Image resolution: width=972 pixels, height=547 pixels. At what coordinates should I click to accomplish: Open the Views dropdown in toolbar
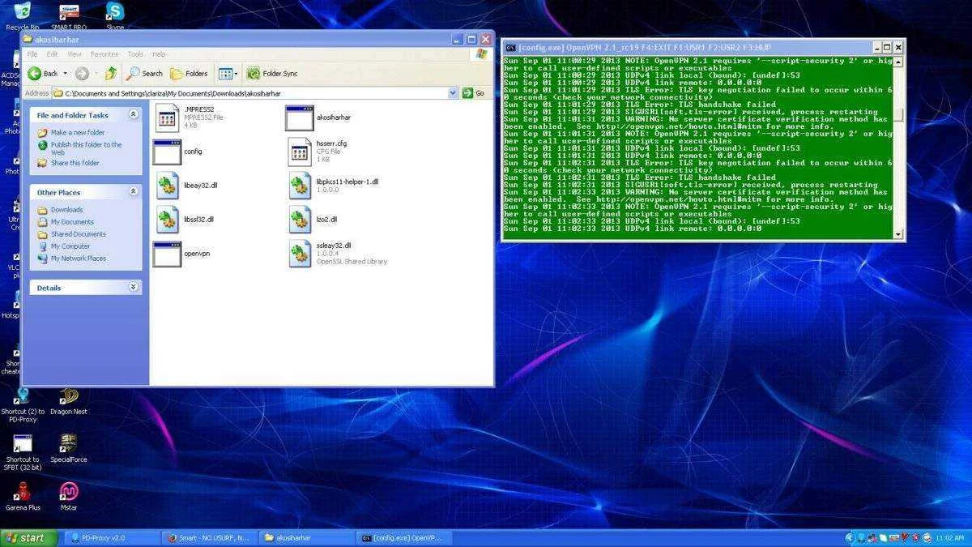tap(228, 73)
